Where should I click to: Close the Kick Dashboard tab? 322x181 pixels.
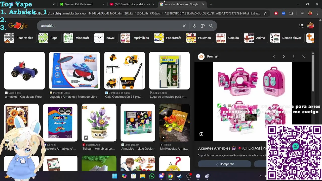click(x=104, y=4)
